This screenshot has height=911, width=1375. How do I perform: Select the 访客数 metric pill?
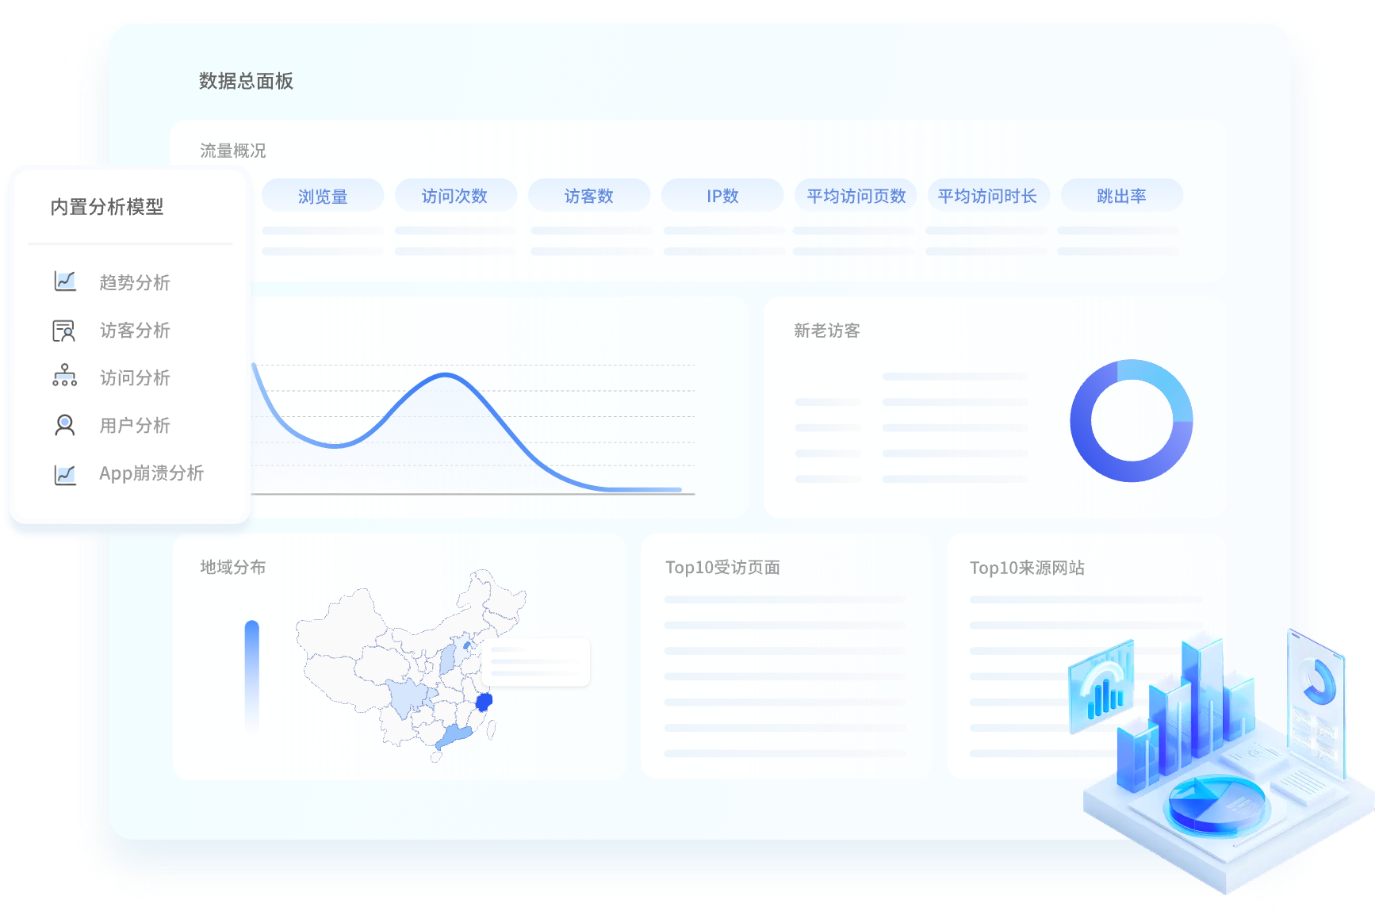(x=588, y=196)
